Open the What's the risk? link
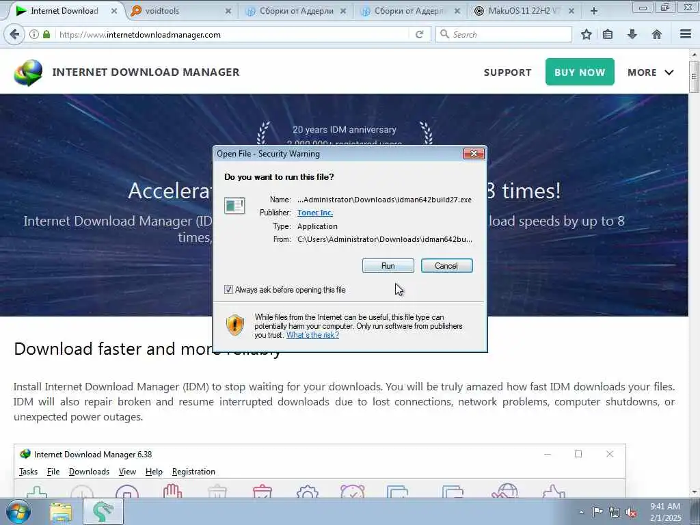 coord(312,335)
